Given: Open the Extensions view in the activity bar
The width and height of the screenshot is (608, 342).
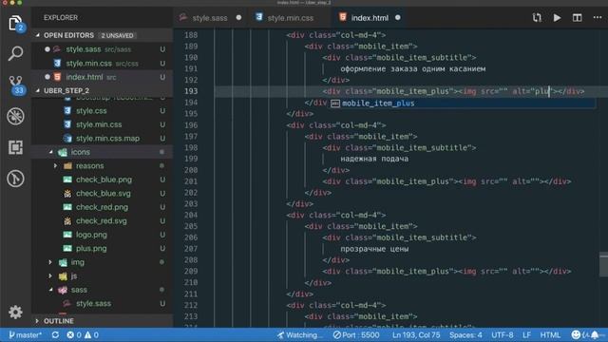Looking at the screenshot, I should point(15,147).
